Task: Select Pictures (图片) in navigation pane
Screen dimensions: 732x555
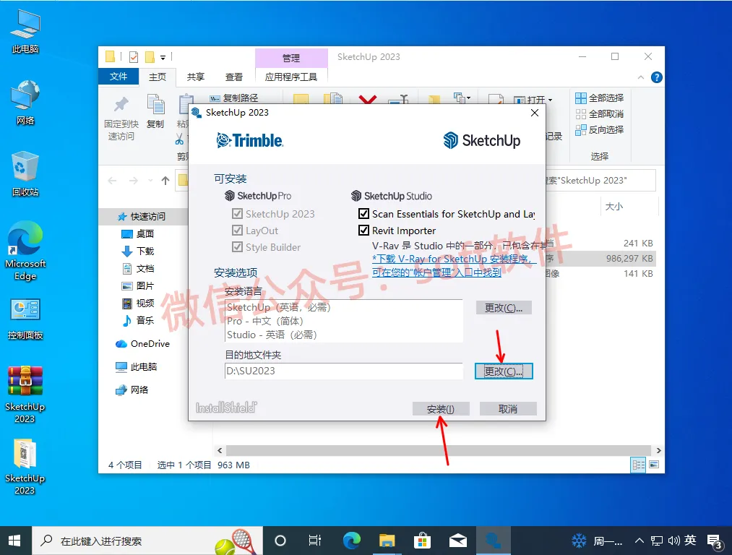Action: pos(138,285)
